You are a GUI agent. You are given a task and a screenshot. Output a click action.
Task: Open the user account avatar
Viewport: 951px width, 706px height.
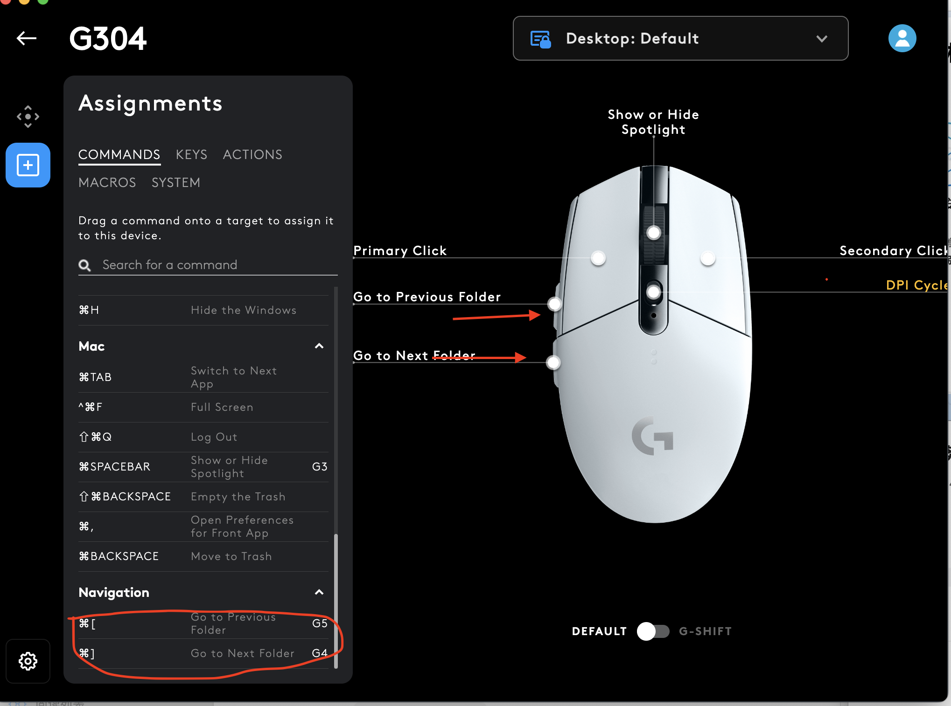(x=902, y=38)
